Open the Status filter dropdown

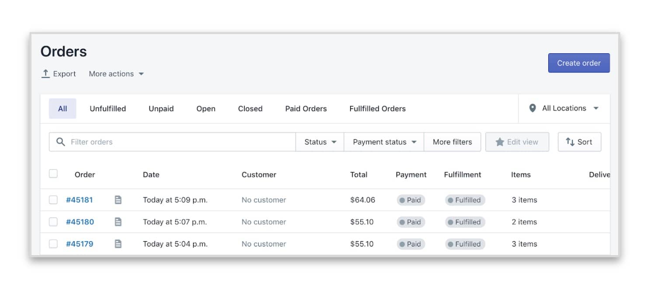320,142
